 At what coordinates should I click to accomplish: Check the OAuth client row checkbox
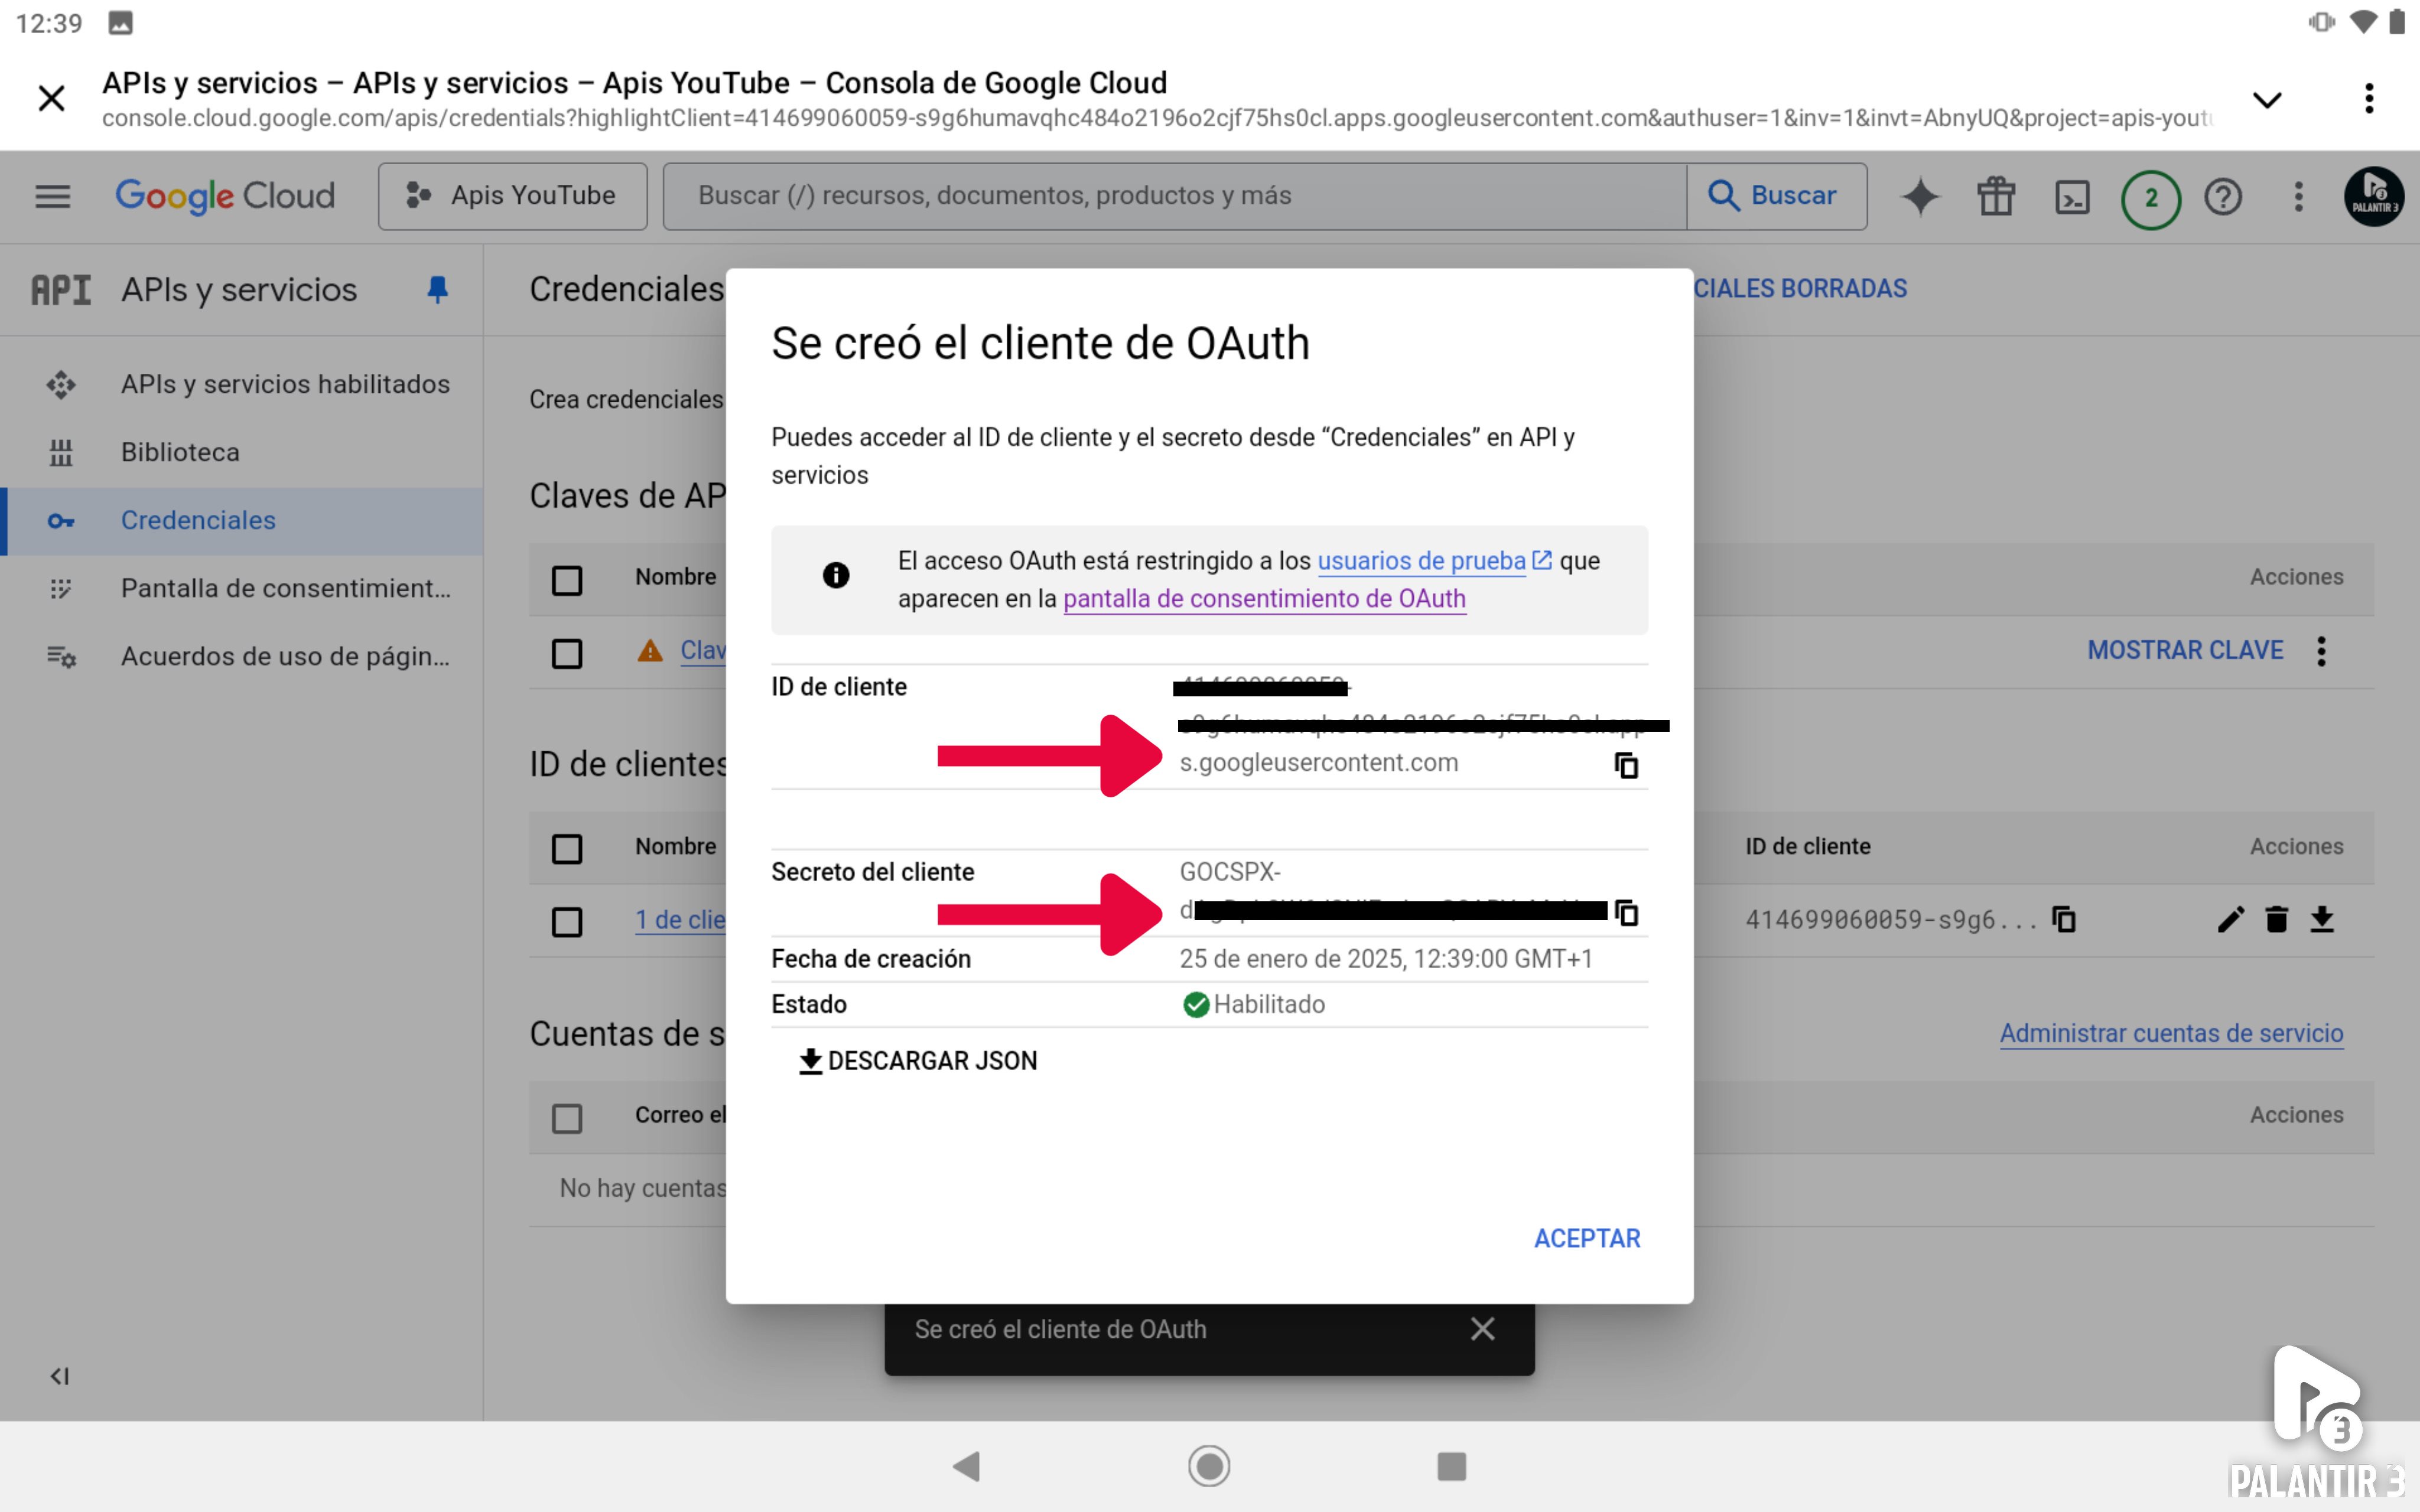567,922
